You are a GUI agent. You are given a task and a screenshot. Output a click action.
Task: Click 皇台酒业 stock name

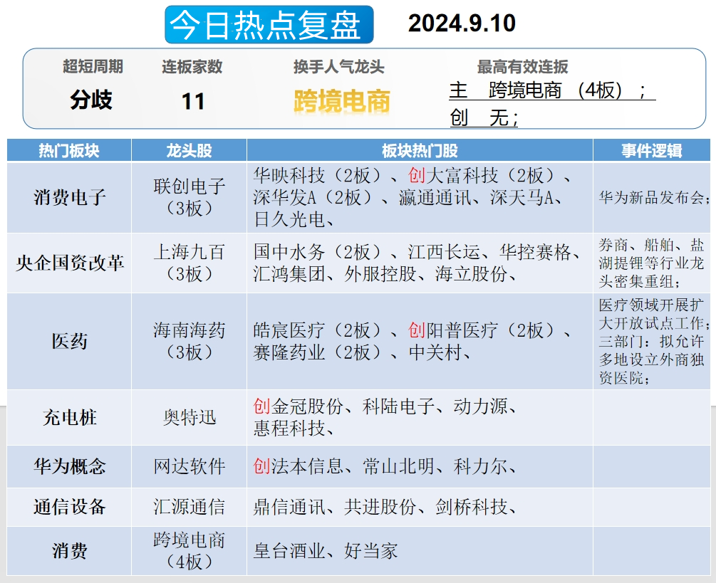pos(289,551)
